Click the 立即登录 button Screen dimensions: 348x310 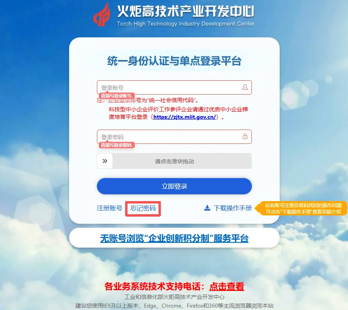(174, 186)
